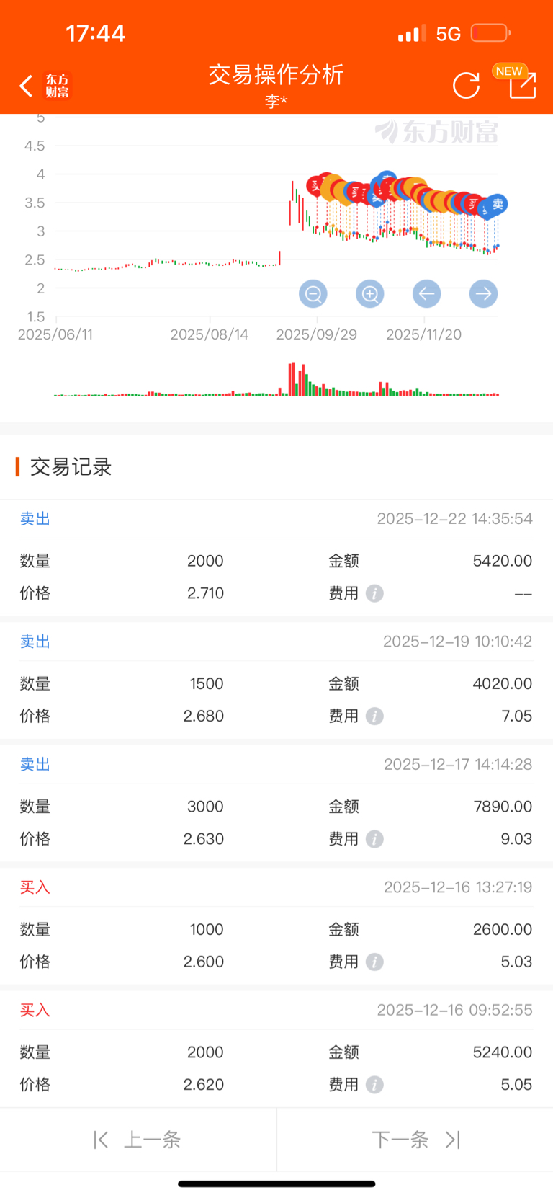Zoom out the chart with minus magnifier
553x1198 pixels.
tap(313, 294)
